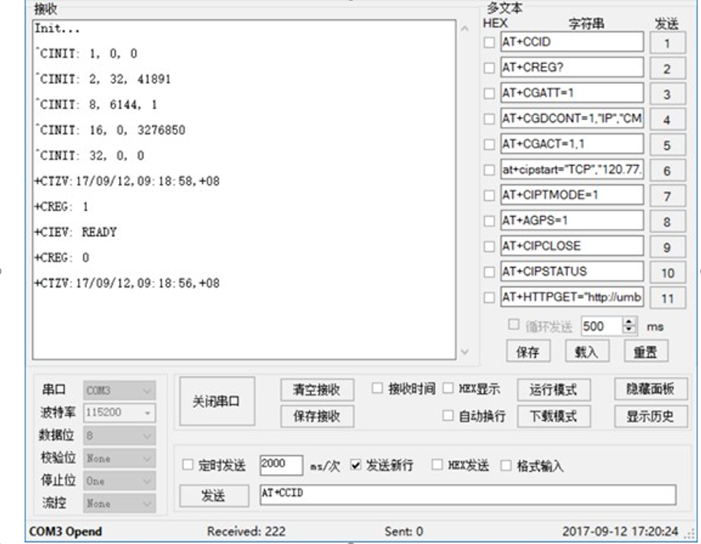Image resolution: width=701 pixels, height=544 pixels.
Task: Show send history using 显示历史
Action: [650, 416]
